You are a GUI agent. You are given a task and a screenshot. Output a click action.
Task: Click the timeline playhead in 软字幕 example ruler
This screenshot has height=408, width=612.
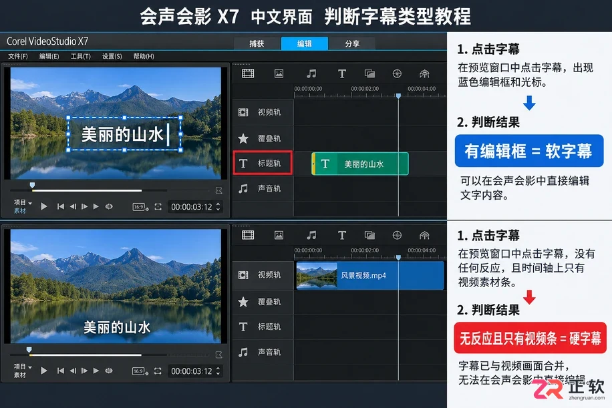pos(398,95)
